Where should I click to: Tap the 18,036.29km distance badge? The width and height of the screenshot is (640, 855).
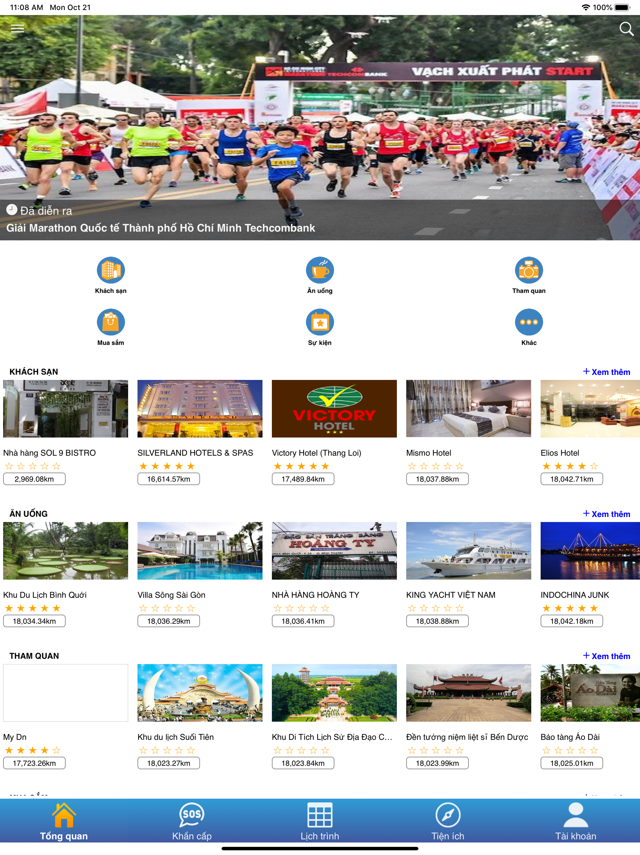169,621
